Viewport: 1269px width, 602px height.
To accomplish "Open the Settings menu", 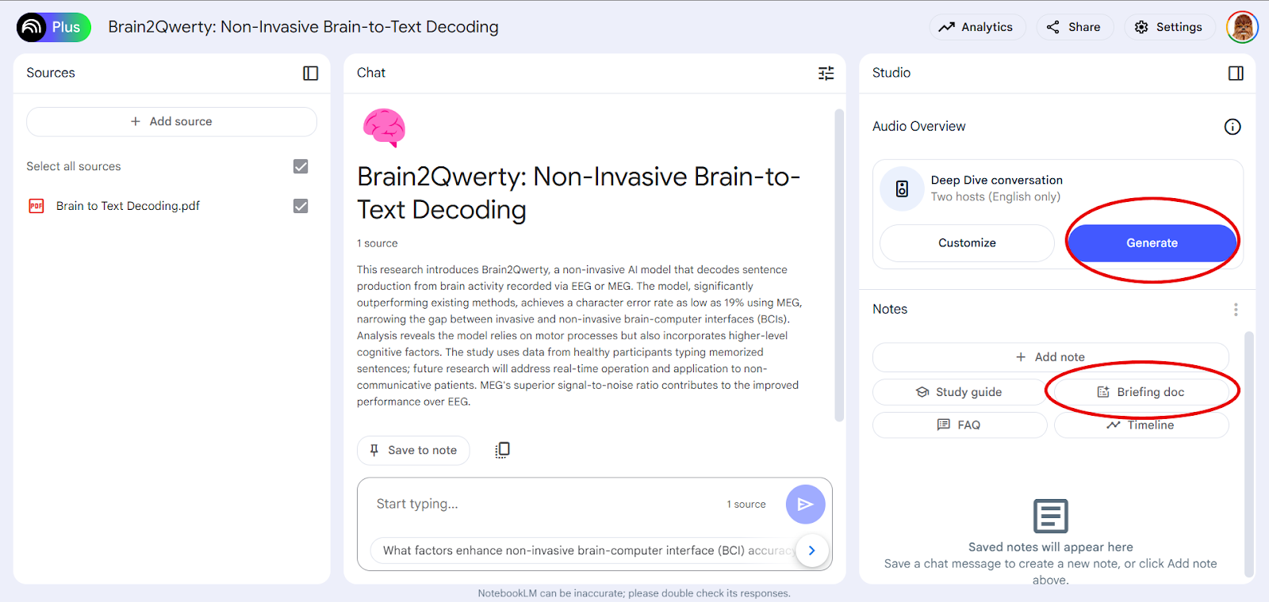I will click(1169, 27).
